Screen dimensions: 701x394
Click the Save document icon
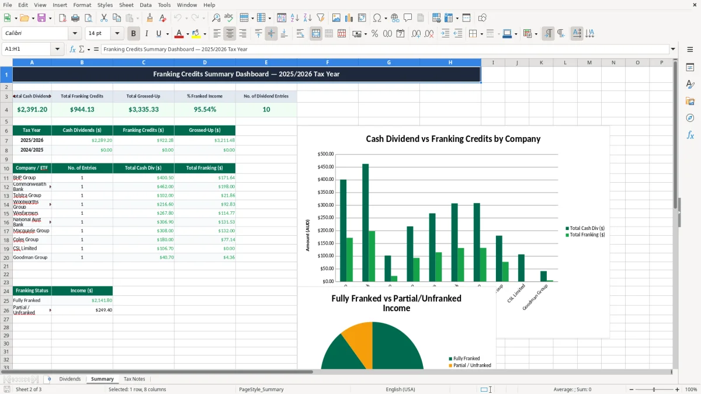pos(41,18)
